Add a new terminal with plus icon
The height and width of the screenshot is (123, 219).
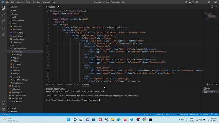(x=207, y=84)
